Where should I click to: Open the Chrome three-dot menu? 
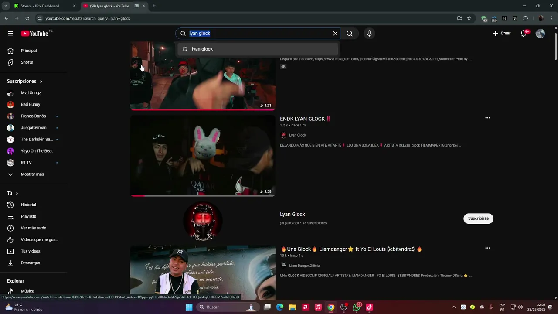[551, 18]
